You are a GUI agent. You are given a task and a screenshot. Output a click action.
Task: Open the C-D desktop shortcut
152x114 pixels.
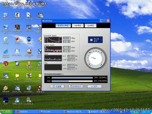pyautogui.click(x=6, y=101)
